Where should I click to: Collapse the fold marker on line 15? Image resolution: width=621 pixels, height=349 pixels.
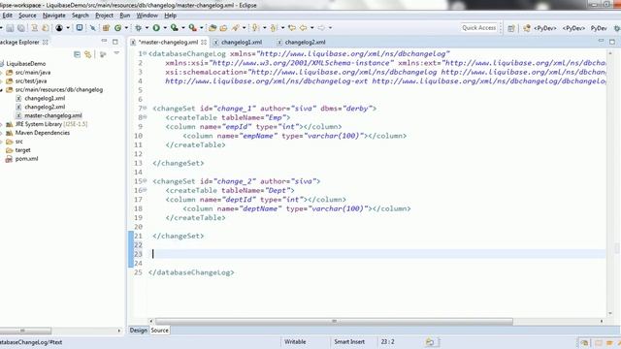point(145,180)
